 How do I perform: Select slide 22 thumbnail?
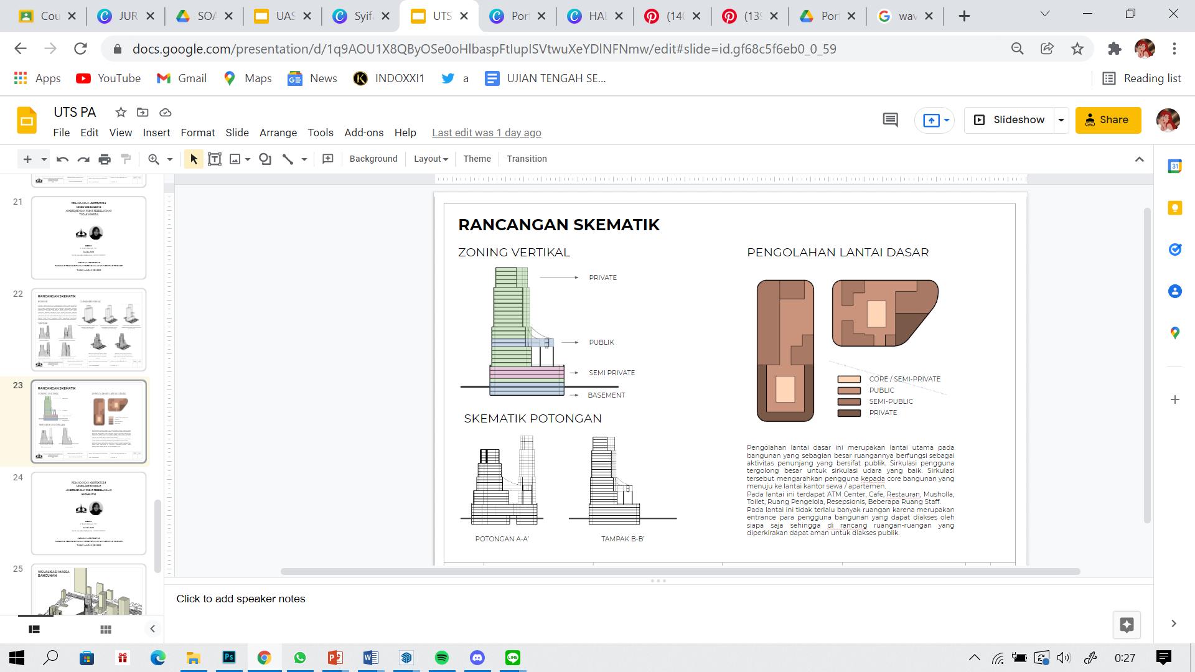click(89, 329)
